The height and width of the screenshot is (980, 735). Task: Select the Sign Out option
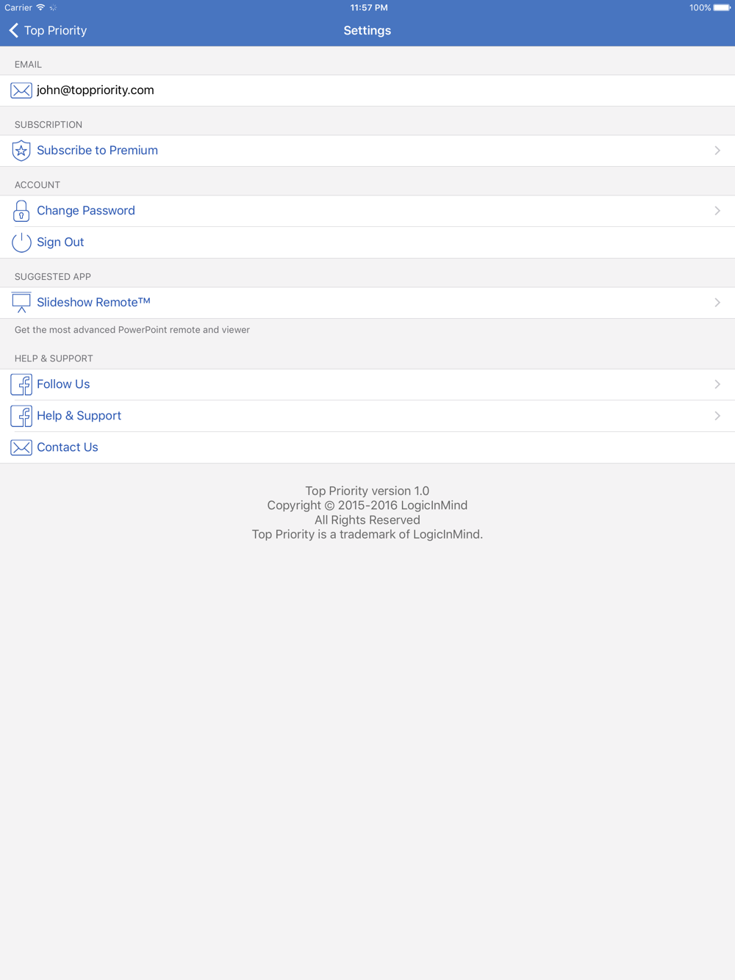[367, 242]
